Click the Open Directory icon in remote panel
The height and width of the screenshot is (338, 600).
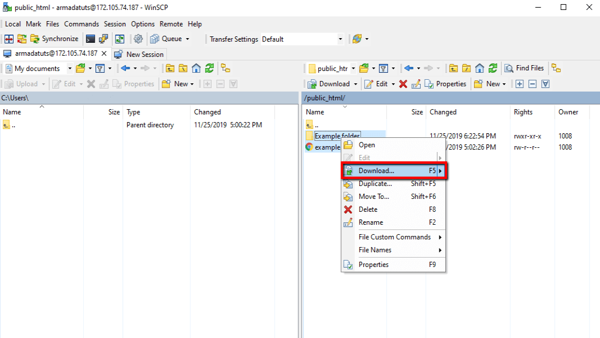point(364,69)
